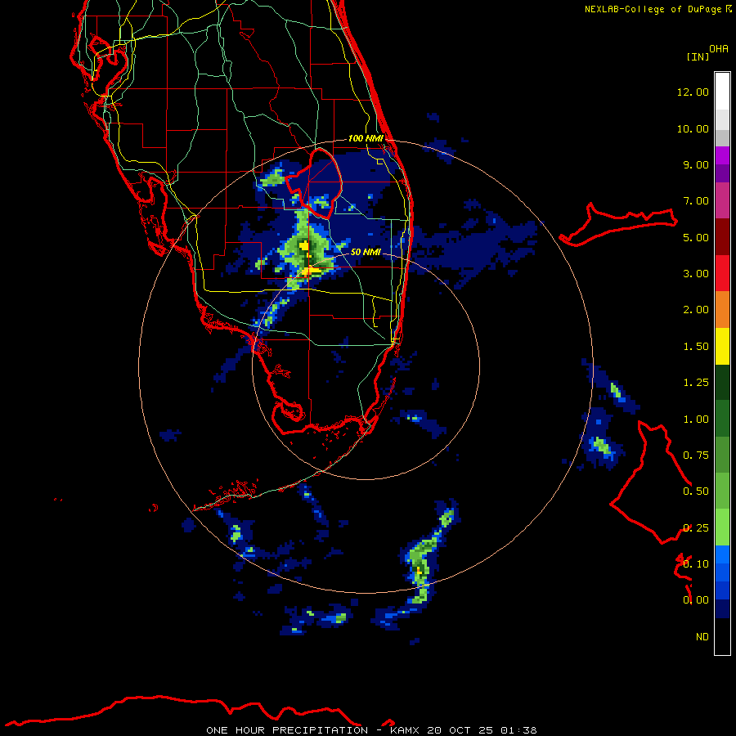
Task: Select the 12.00 legend value
Action: click(693, 92)
